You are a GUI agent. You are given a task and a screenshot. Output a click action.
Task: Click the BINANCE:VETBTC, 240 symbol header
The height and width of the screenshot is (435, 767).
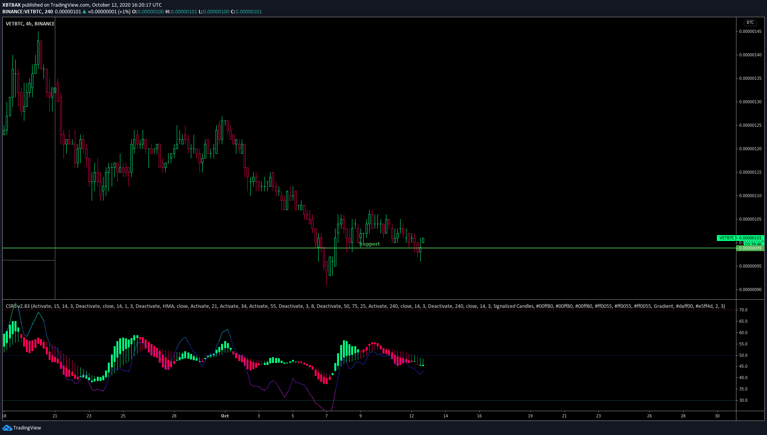tap(27, 12)
